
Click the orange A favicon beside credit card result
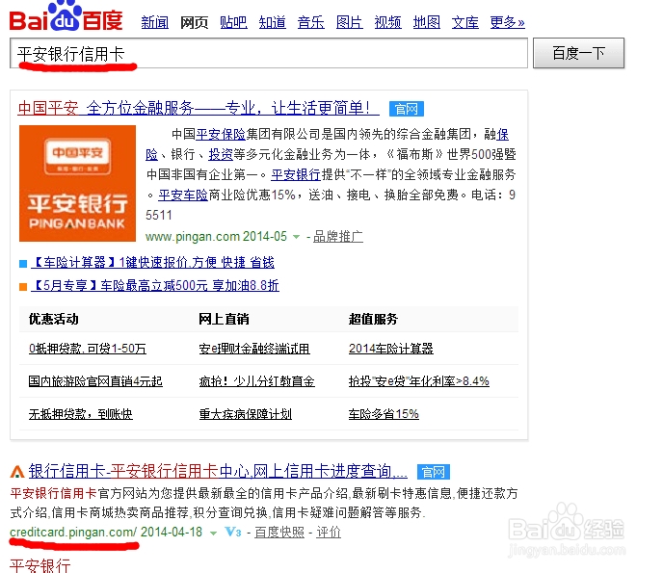pyautogui.click(x=17, y=472)
